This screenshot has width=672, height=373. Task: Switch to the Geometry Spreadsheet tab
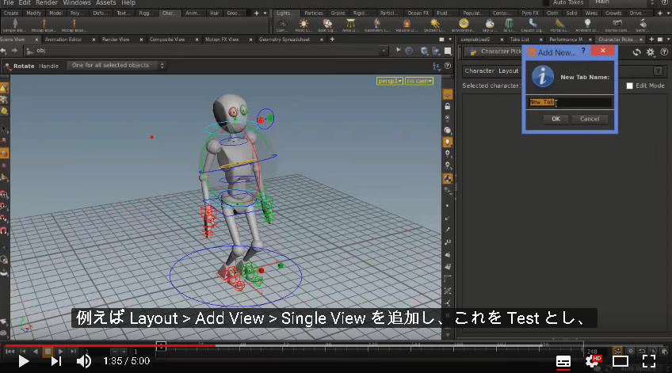[284, 40]
